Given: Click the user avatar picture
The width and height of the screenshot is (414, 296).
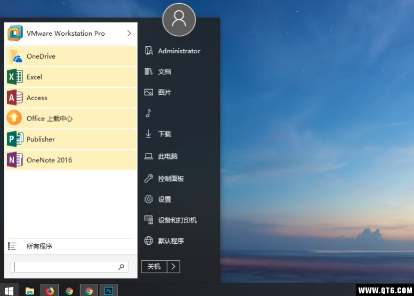Looking at the screenshot, I should click(x=179, y=20).
